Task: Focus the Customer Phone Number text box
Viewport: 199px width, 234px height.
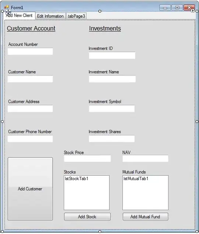Action: pos(30,139)
